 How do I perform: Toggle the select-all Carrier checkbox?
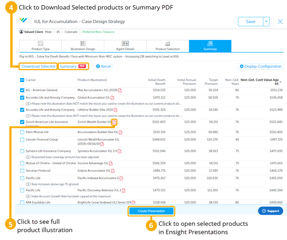22,80
